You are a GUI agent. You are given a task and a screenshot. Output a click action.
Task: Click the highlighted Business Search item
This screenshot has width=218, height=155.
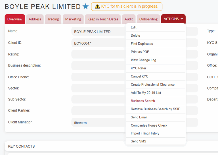coord(156,101)
